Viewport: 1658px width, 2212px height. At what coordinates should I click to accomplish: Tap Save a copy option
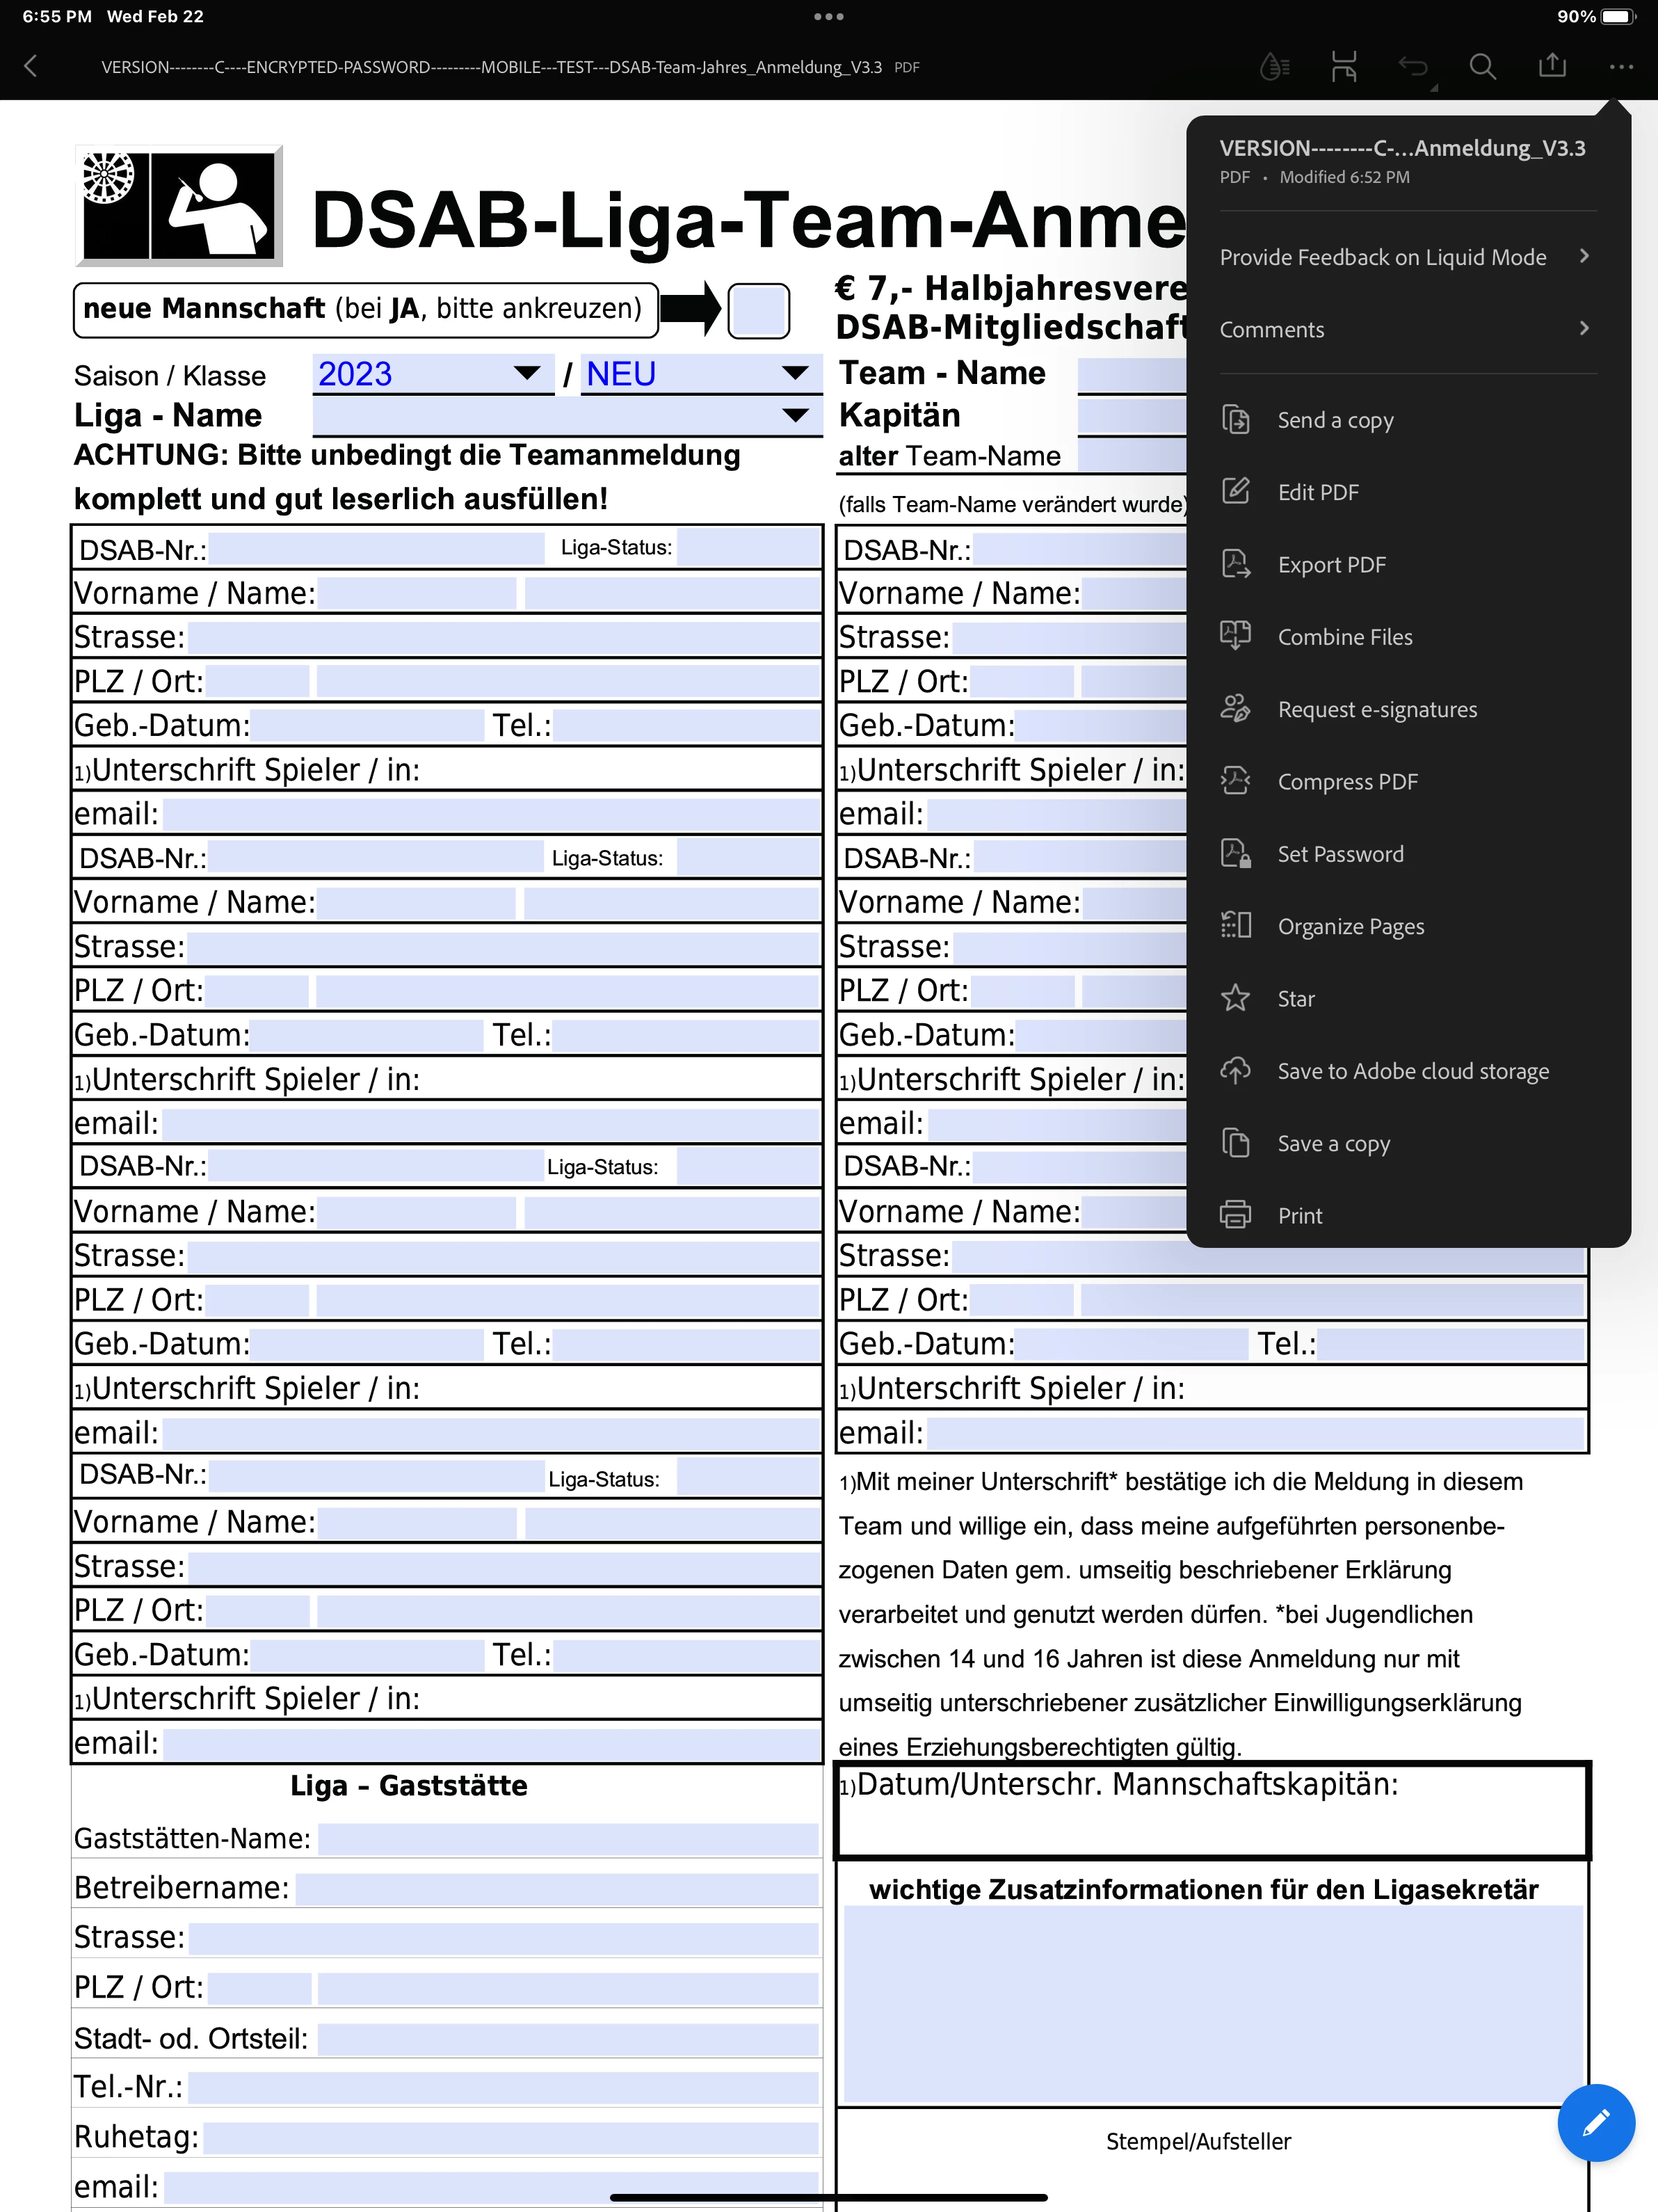pos(1333,1143)
